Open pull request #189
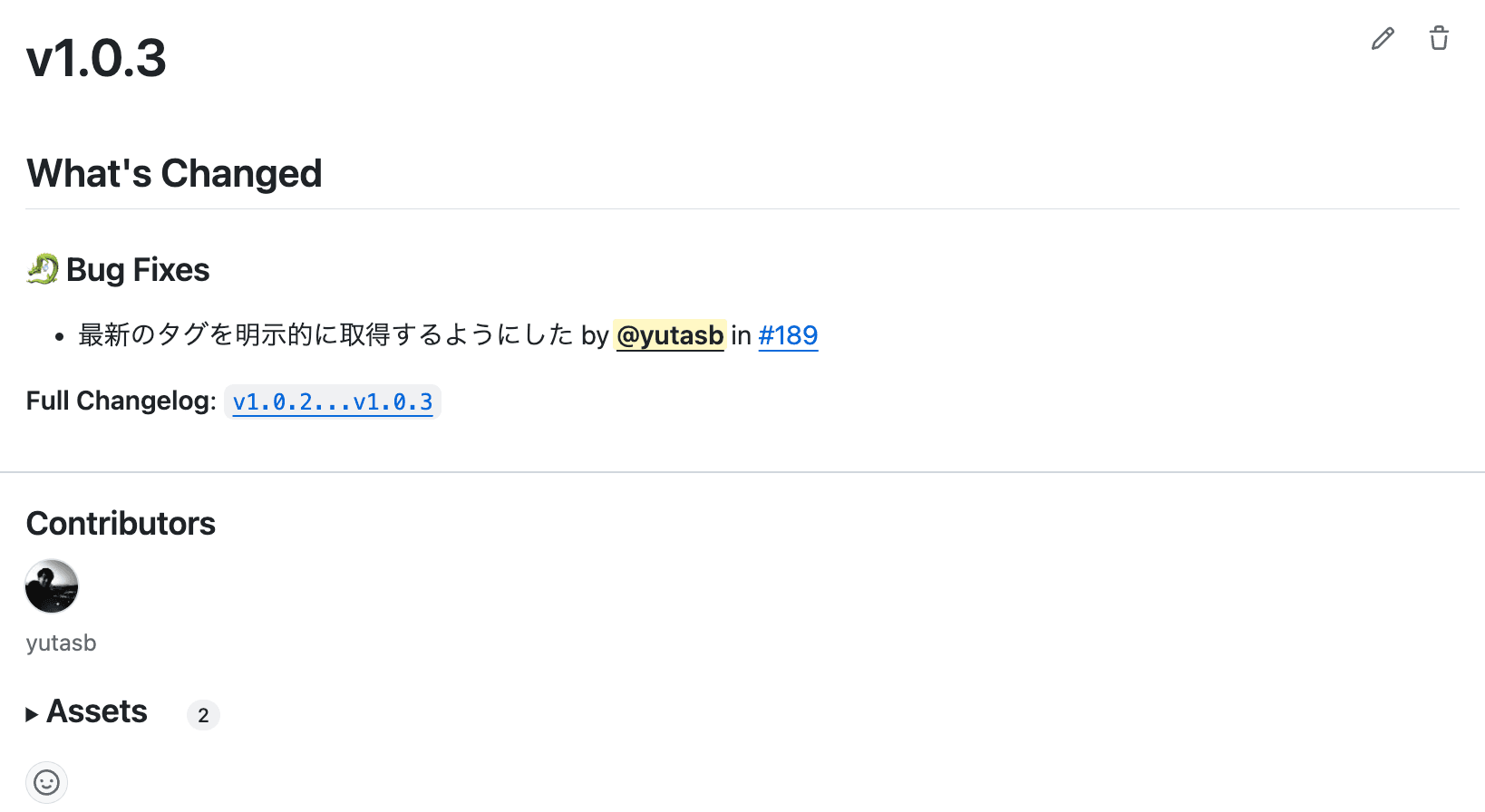Viewport: 1485px width, 812px height. coord(787,335)
